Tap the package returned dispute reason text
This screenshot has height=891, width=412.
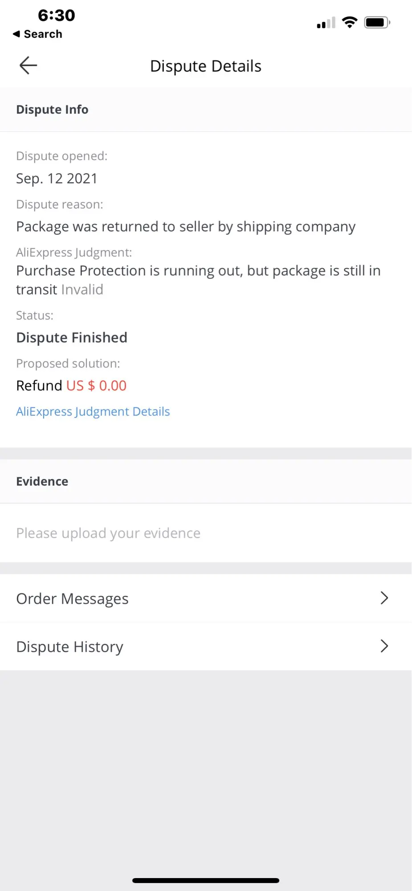pyautogui.click(x=186, y=227)
